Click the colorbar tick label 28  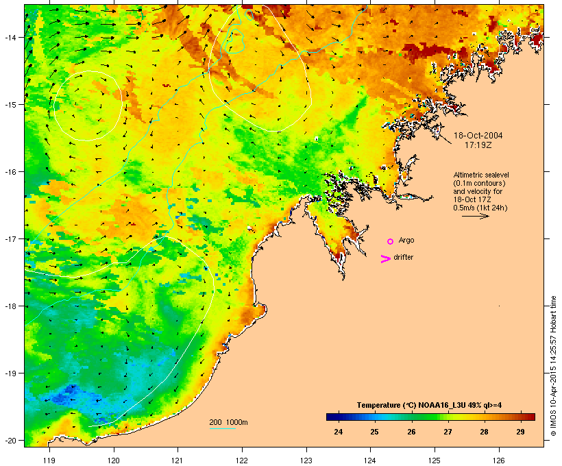[485, 432]
